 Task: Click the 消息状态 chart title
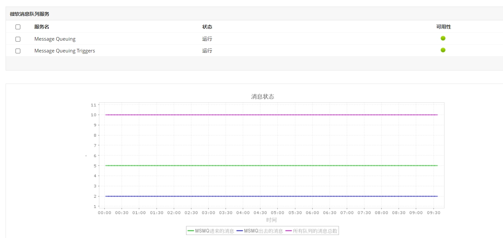coord(262,97)
